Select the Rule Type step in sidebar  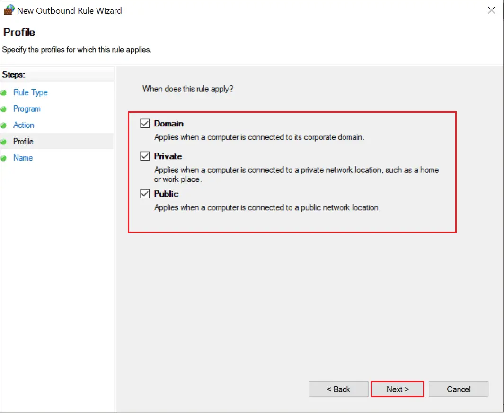(x=30, y=92)
